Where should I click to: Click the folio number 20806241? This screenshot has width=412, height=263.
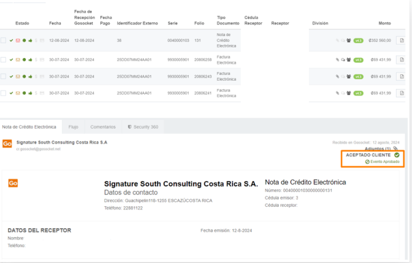point(203,93)
